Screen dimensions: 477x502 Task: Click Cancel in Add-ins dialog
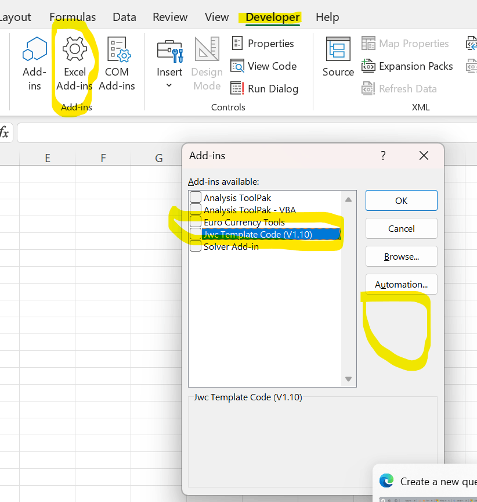(x=401, y=228)
